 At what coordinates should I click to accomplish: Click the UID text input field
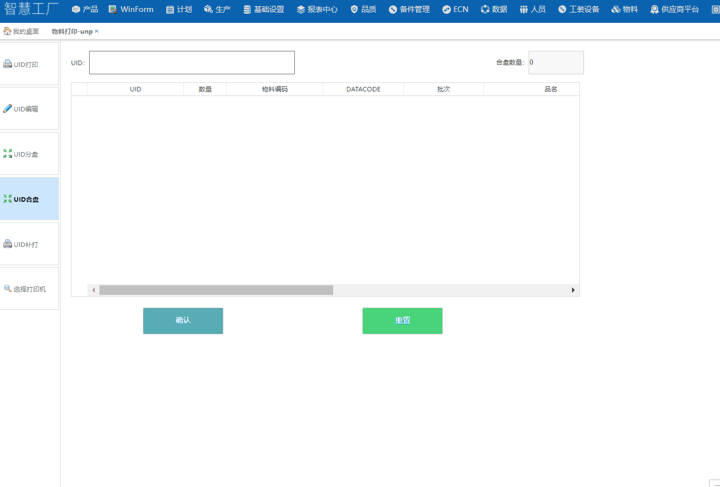[x=191, y=63]
